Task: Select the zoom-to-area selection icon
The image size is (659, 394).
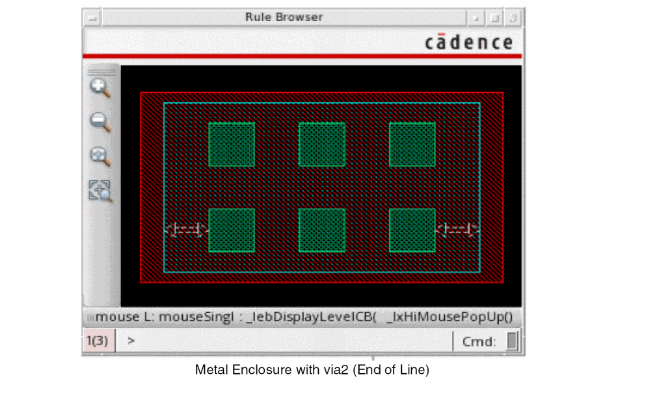Action: pos(100,191)
